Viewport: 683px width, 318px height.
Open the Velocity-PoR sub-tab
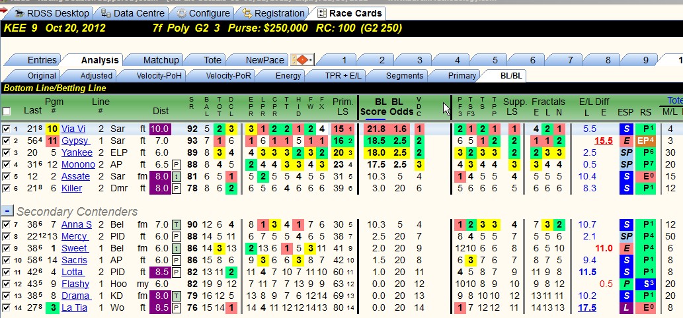click(224, 76)
